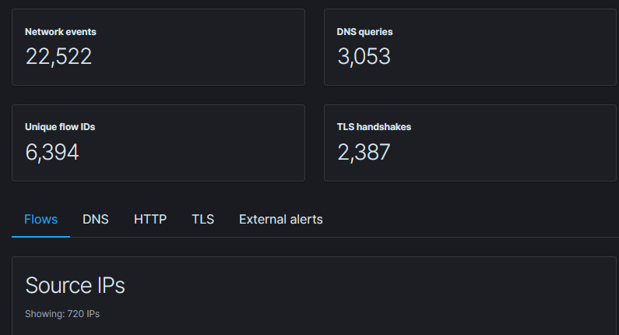Open the DNS tab
Image resolution: width=619 pixels, height=335 pixels.
click(x=96, y=220)
